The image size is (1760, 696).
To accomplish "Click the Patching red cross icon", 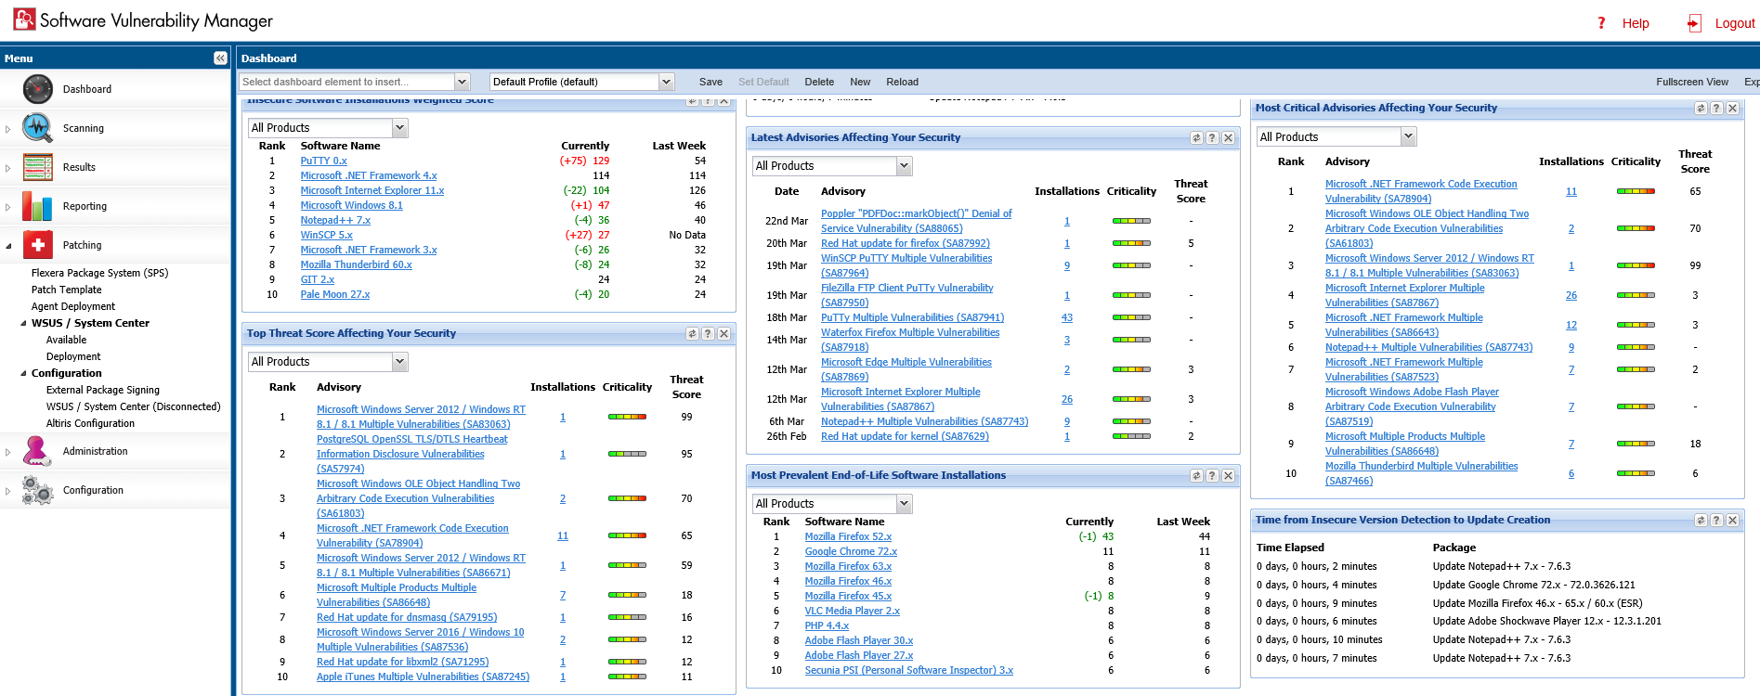I will point(37,245).
